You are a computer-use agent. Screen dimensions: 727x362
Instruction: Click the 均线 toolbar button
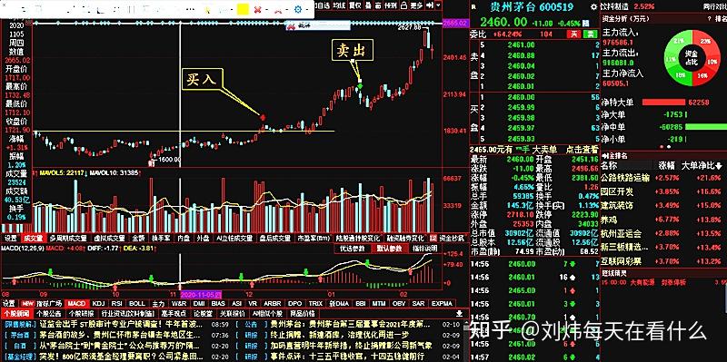coord(339,5)
